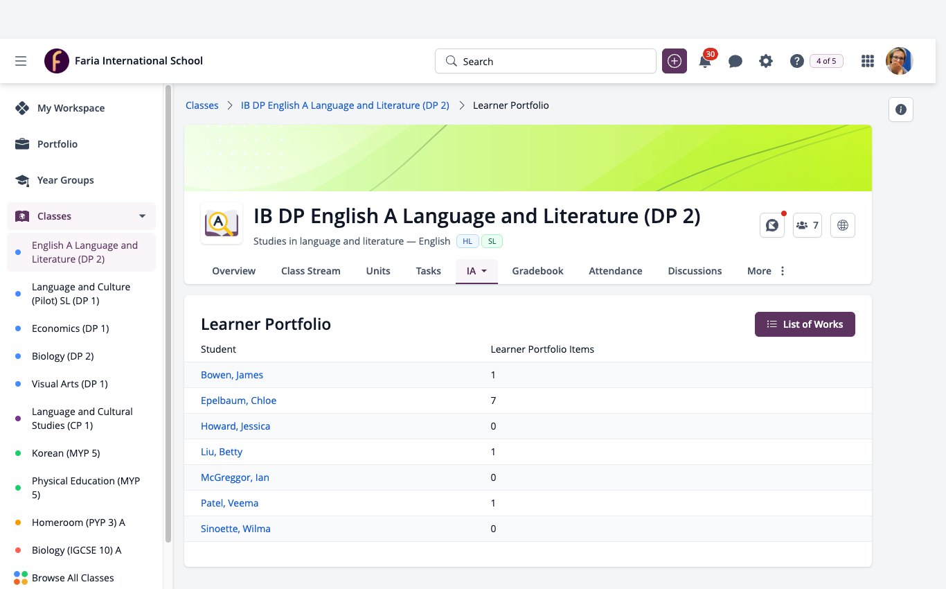Collapse the Classes section arrow
Image resolution: width=946 pixels, height=589 pixels.
click(143, 216)
